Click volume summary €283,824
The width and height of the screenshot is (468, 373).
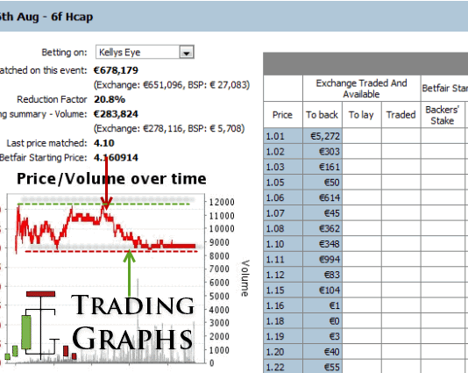point(116,114)
